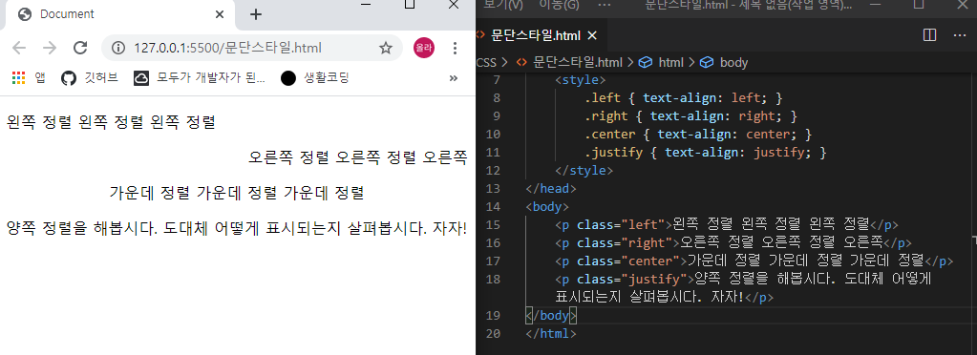Open the 깃허브 bookmark

(x=90, y=78)
